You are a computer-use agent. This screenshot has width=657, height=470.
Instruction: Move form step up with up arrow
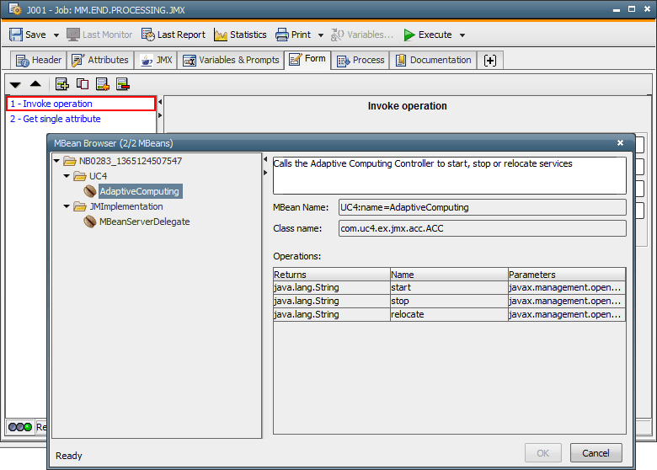tap(35, 84)
